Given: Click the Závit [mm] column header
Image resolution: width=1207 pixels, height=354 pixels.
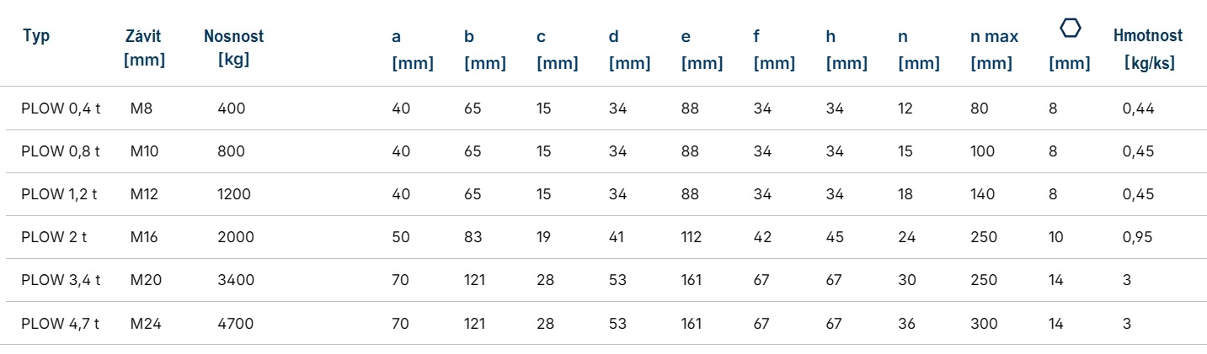Looking at the screenshot, I should click(144, 48).
